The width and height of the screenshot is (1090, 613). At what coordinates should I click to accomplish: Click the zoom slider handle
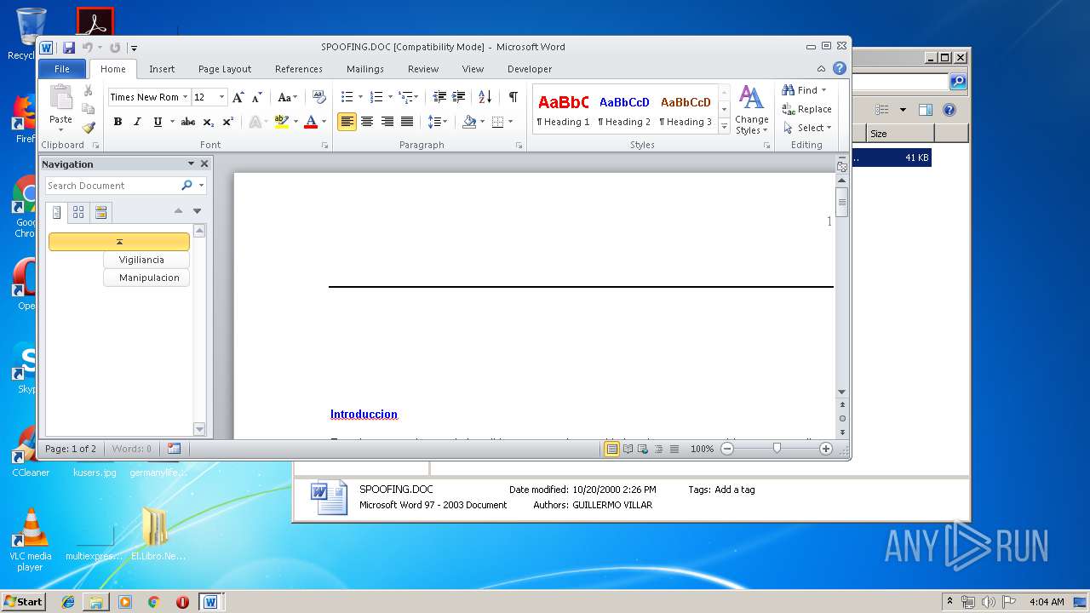(x=777, y=449)
